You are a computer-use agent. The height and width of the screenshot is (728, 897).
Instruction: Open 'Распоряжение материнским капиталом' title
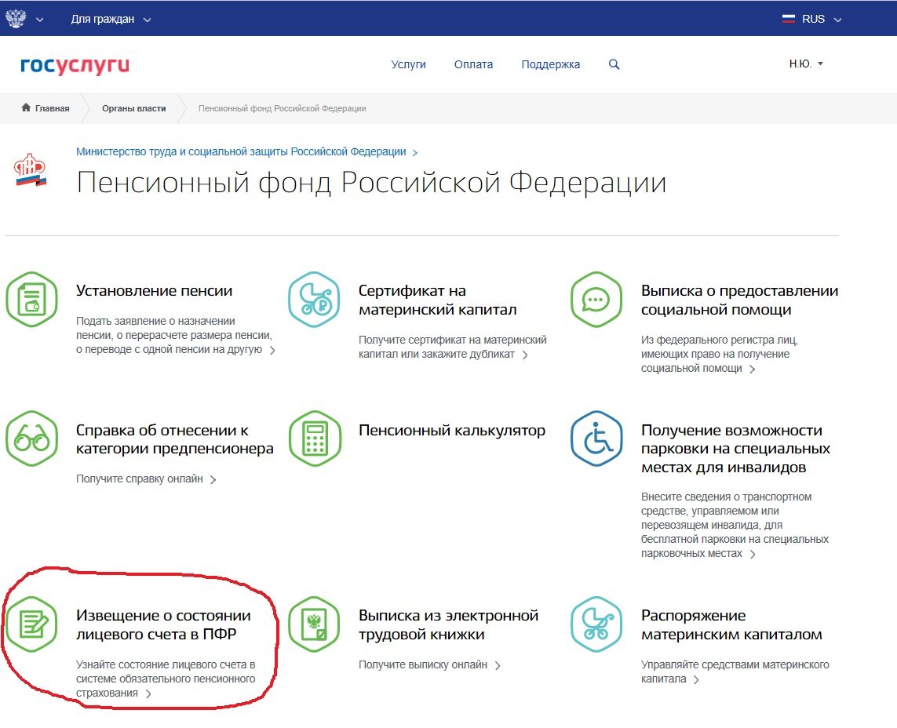731,624
